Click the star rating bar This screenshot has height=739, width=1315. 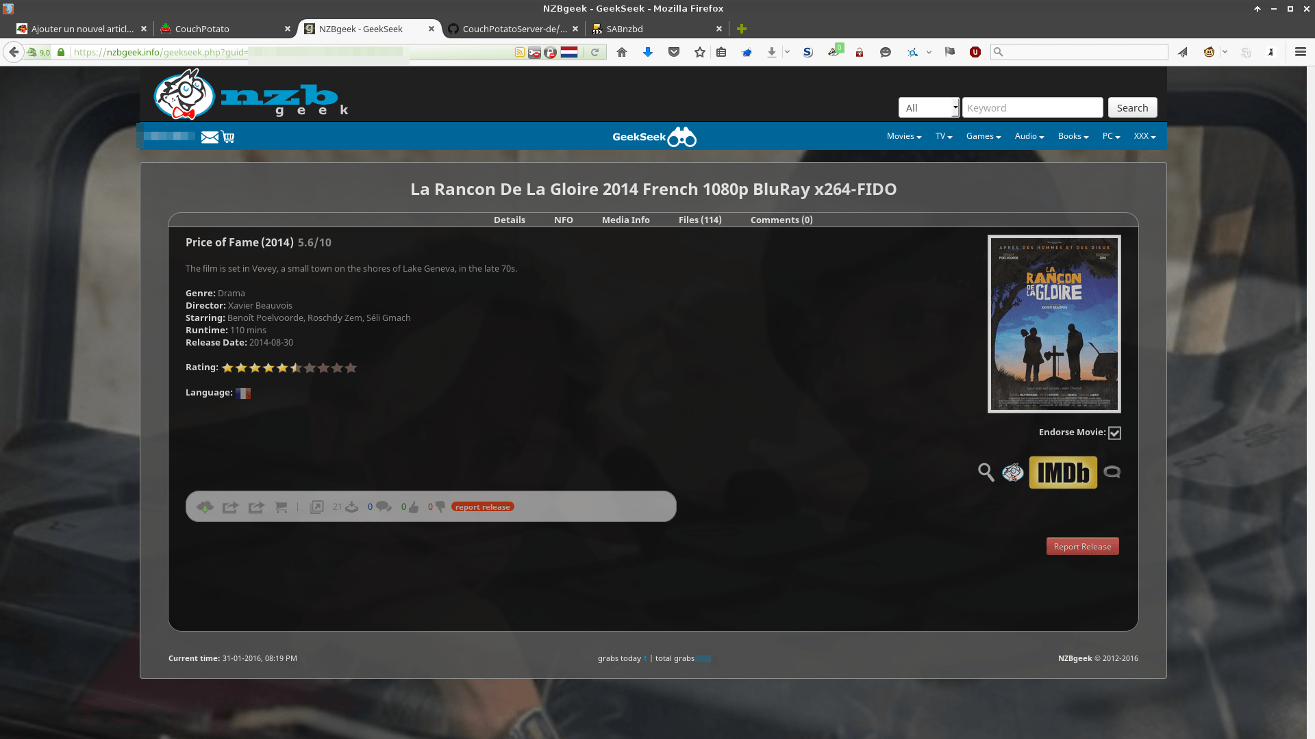tap(289, 368)
